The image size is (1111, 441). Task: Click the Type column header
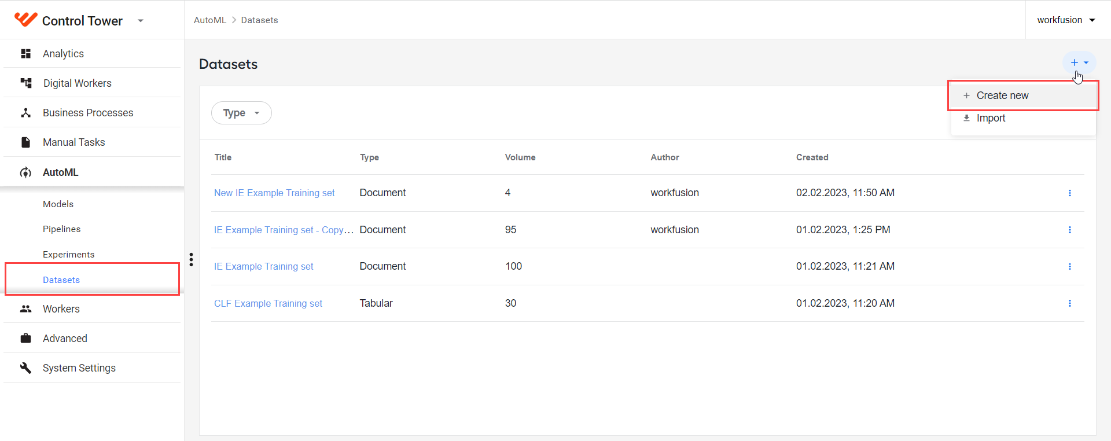click(x=369, y=157)
